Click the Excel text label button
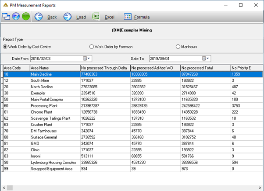The image size is (264, 191). coord(110,17)
